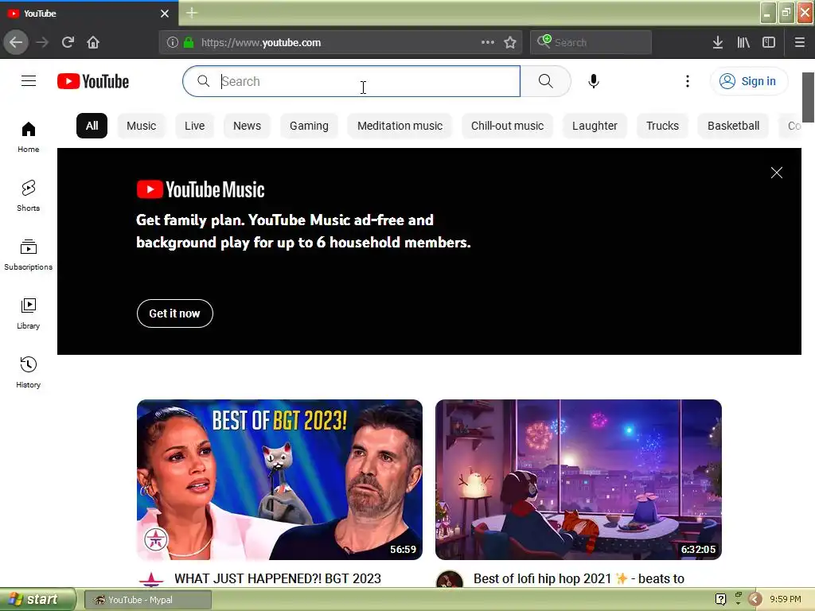Image resolution: width=815 pixels, height=611 pixels.
Task: Click the browser toolbar Search box
Action: pos(591,43)
